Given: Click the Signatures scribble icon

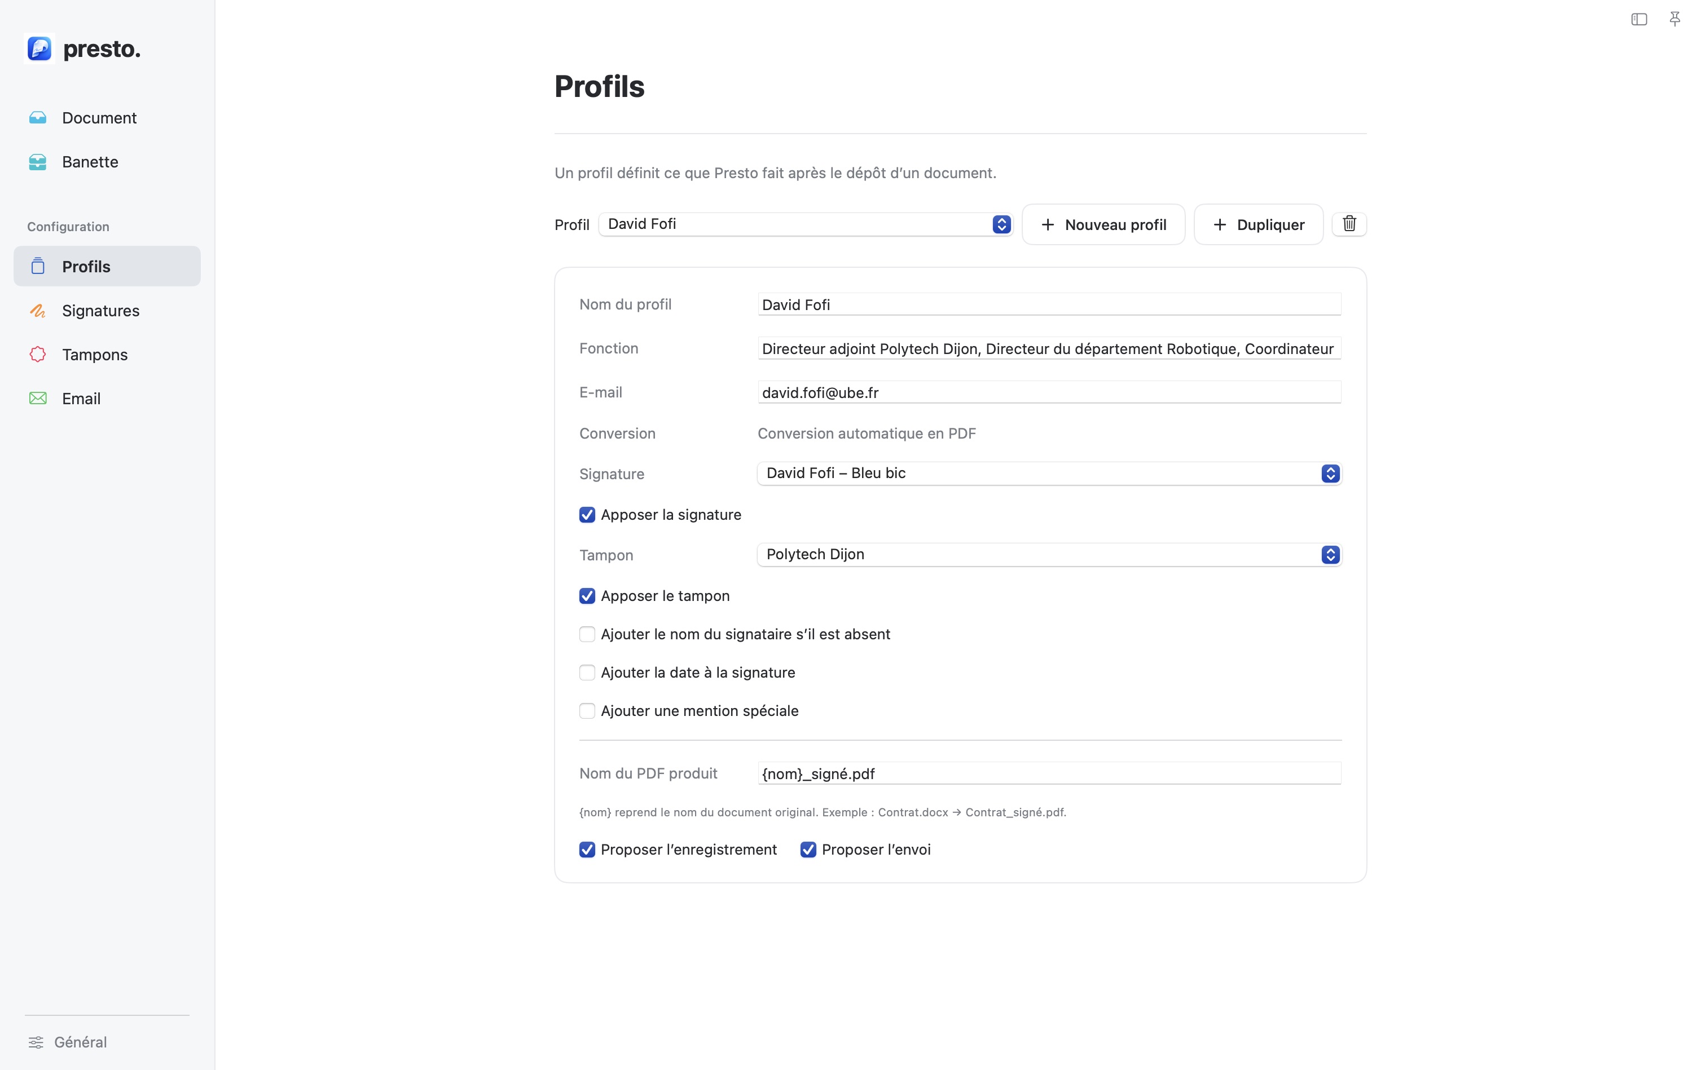Looking at the screenshot, I should (x=38, y=311).
